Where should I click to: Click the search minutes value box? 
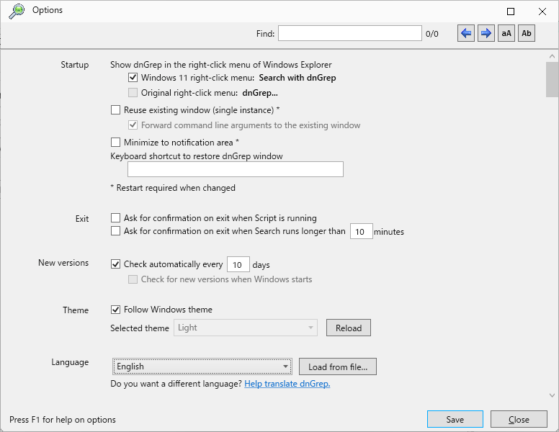coord(362,231)
